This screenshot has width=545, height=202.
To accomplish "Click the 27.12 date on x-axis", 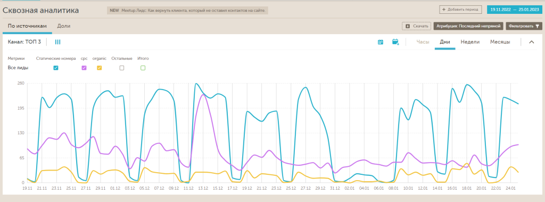I will [305, 188].
